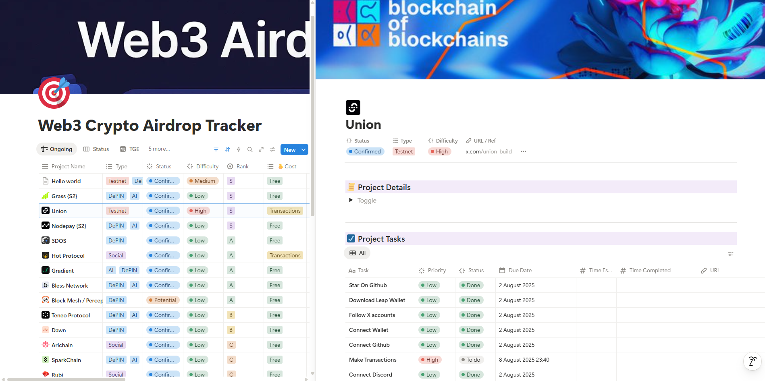Click the Connect Discord task name
Viewport: 765px width, 381px height.
tap(370, 375)
